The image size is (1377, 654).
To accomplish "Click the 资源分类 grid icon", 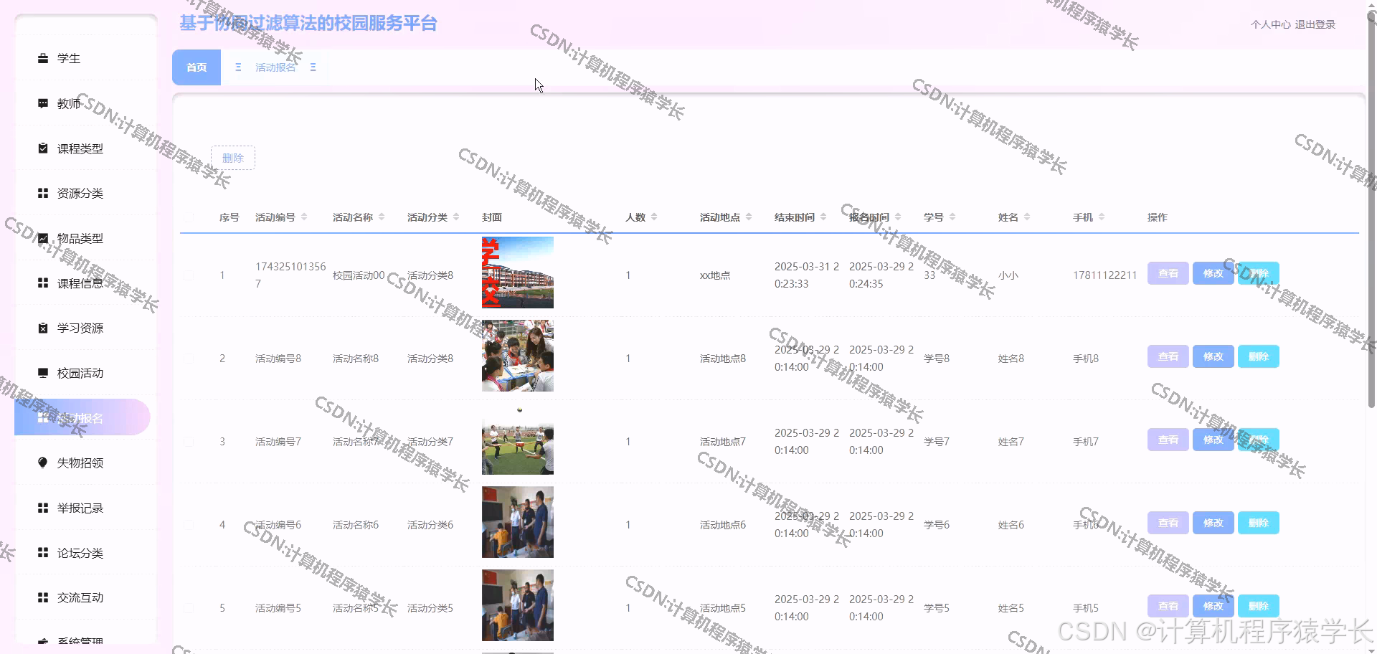I will click(43, 193).
